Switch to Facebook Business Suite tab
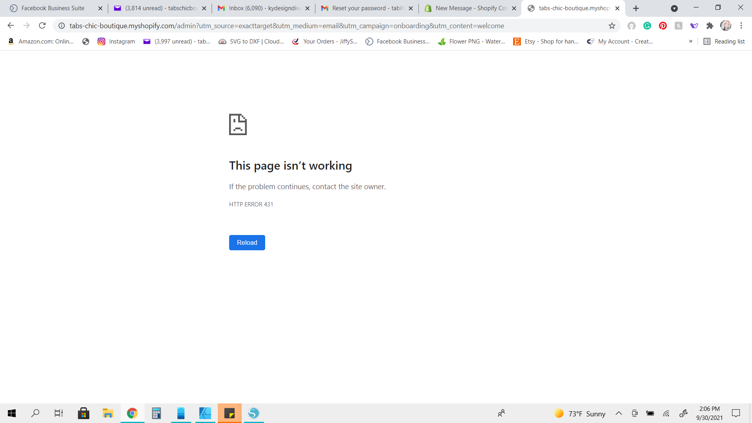The height and width of the screenshot is (423, 752). tap(53, 8)
